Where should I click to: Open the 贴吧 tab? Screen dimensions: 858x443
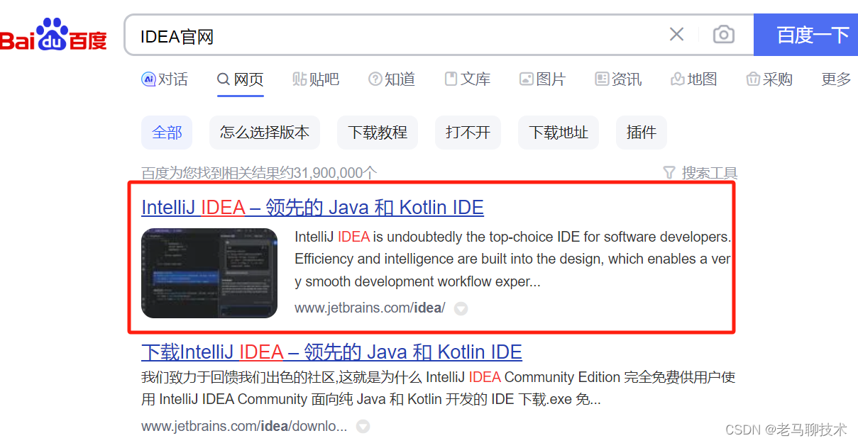[316, 79]
